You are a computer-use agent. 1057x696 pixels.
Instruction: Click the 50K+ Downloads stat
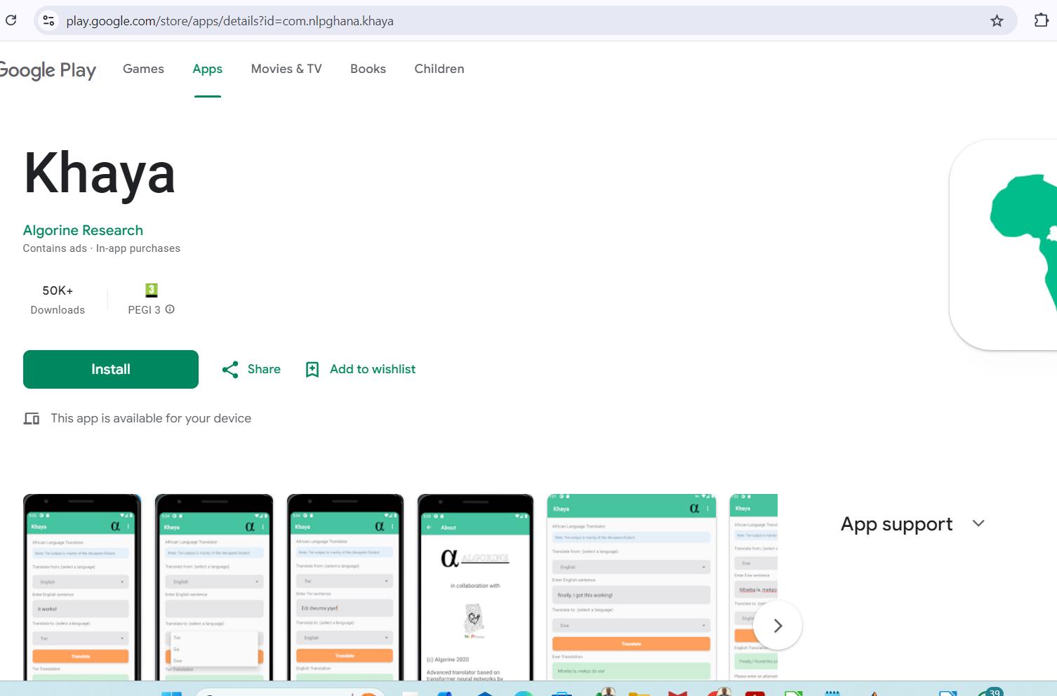[x=58, y=300]
